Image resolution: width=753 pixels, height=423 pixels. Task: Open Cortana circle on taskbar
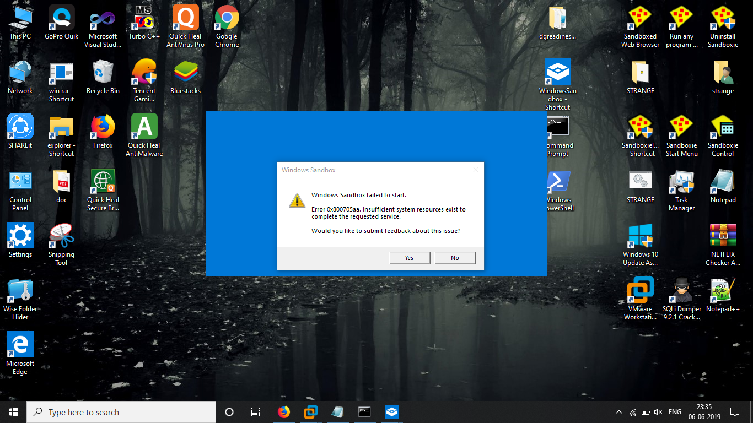tap(229, 412)
